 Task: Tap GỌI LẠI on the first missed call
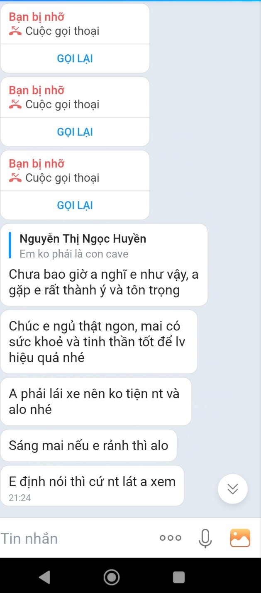pyautogui.click(x=75, y=58)
